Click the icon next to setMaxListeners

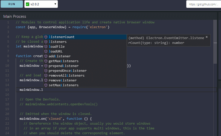tap(46, 85)
